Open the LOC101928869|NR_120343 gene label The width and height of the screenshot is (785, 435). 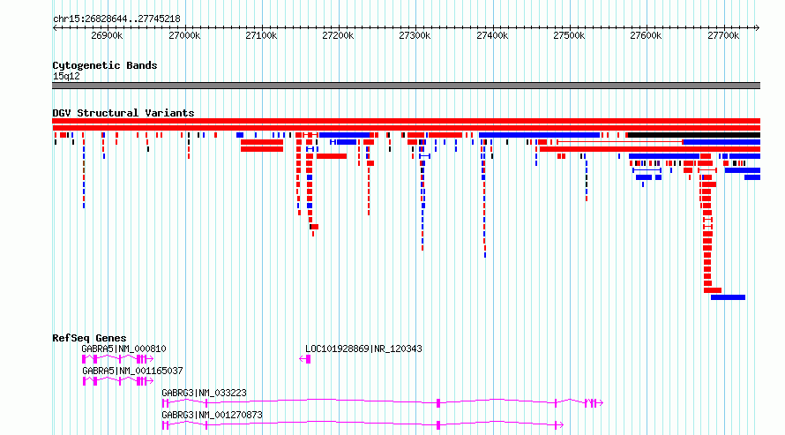(363, 349)
